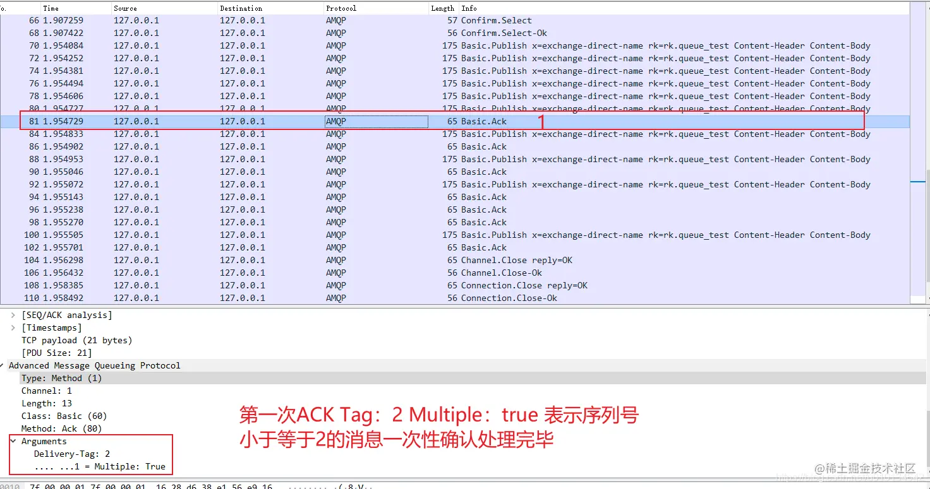Viewport: 930px width, 489px height.
Task: Collapse the Arguments tree node
Action: 13,441
